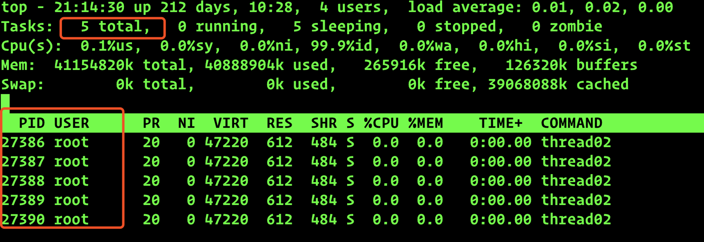This screenshot has height=242, width=704.
Task: Click the green cursor block below Swap
Action: click(x=5, y=101)
